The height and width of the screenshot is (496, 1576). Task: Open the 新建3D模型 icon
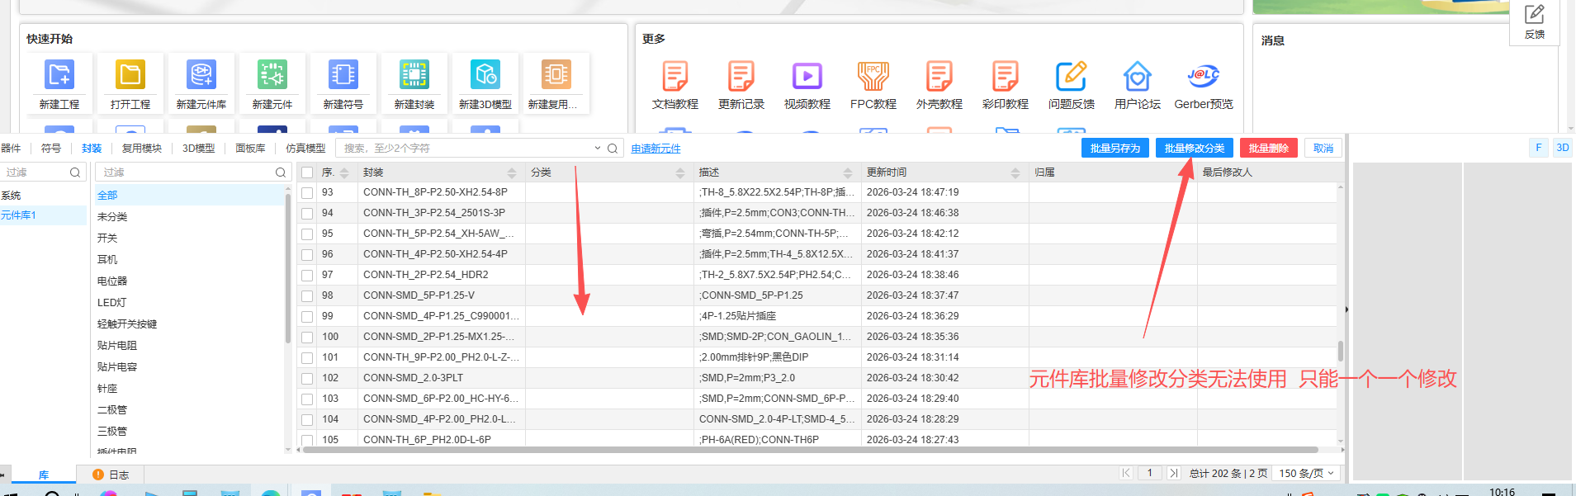(x=485, y=75)
